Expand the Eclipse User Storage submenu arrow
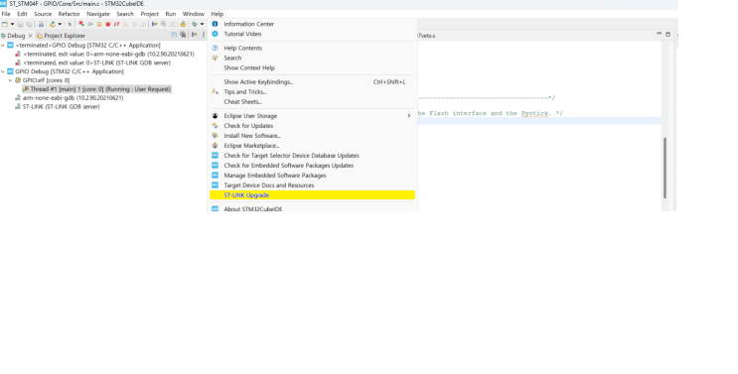This screenshot has width=738, height=374. (x=409, y=116)
